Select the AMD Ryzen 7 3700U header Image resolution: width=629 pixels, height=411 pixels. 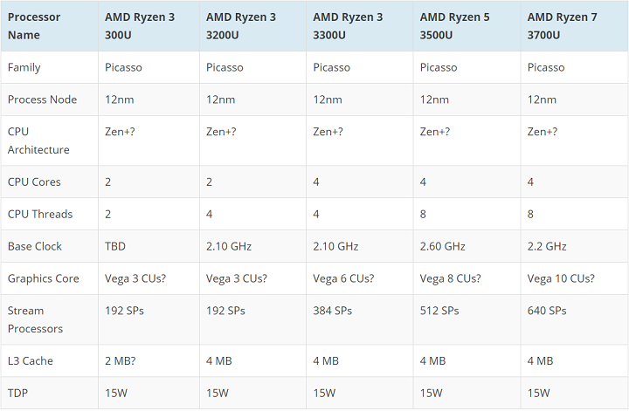[563, 26]
